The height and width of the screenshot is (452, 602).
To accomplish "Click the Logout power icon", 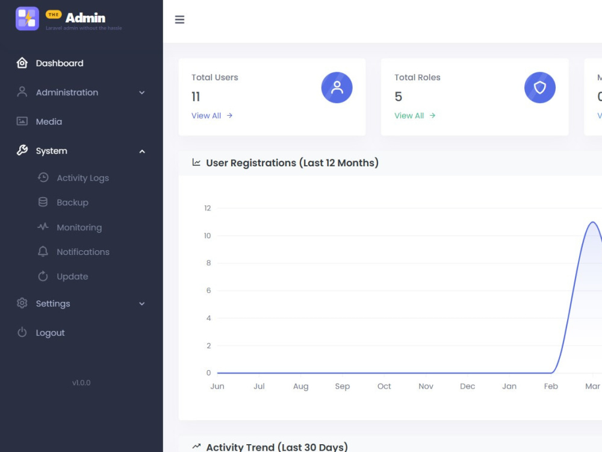I will pos(22,332).
